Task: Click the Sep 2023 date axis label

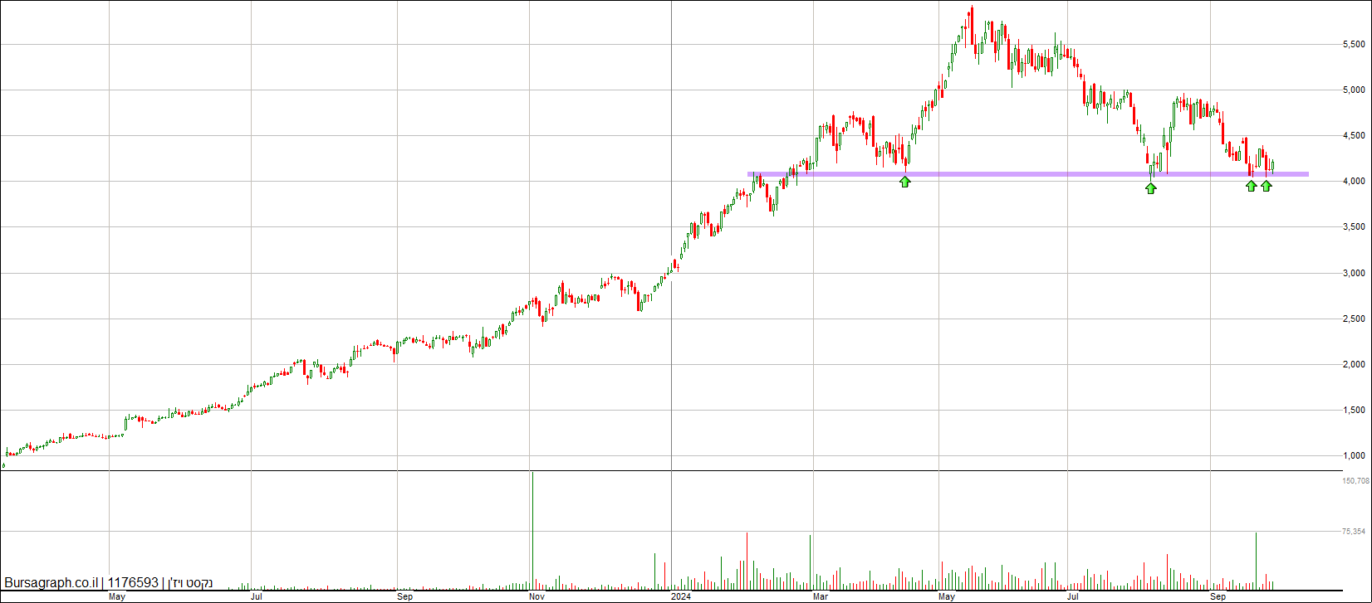Action: [405, 596]
